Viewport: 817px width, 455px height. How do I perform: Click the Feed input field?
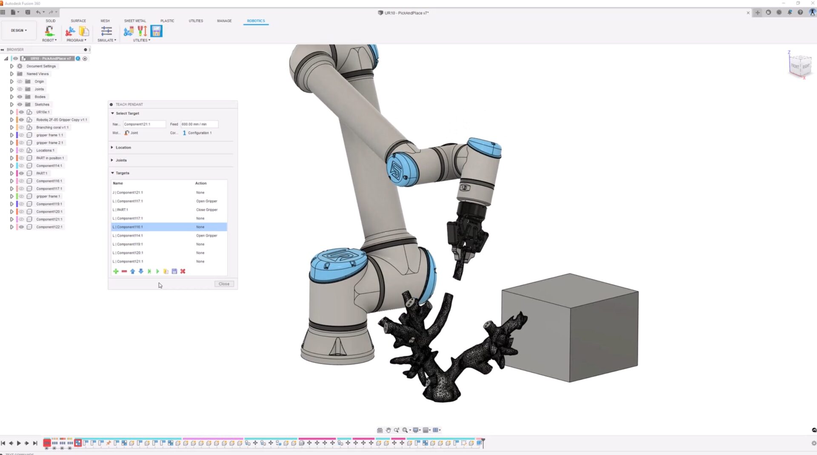tap(199, 124)
